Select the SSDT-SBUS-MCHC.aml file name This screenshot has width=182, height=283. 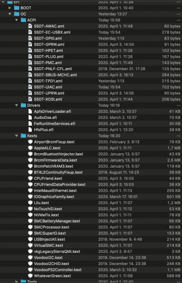[56, 75]
